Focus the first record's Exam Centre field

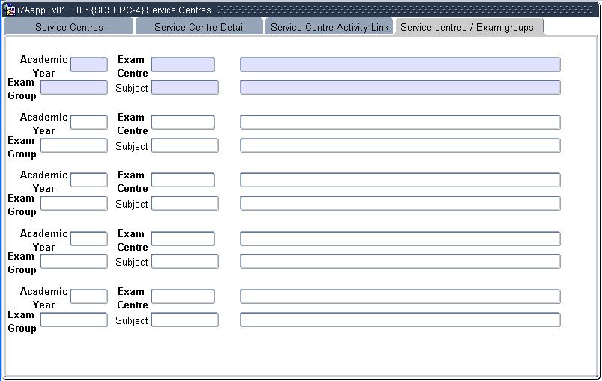click(x=183, y=65)
